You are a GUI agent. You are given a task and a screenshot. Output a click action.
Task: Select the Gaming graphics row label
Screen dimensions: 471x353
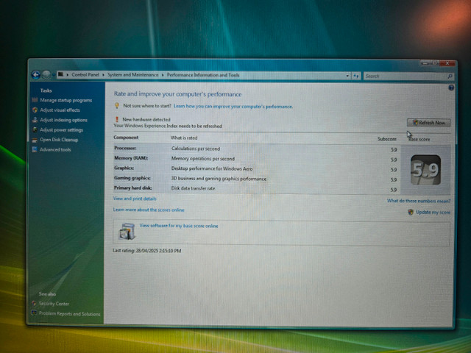pos(132,178)
